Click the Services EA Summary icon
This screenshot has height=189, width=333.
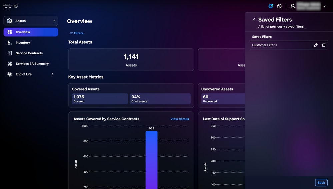(10, 64)
